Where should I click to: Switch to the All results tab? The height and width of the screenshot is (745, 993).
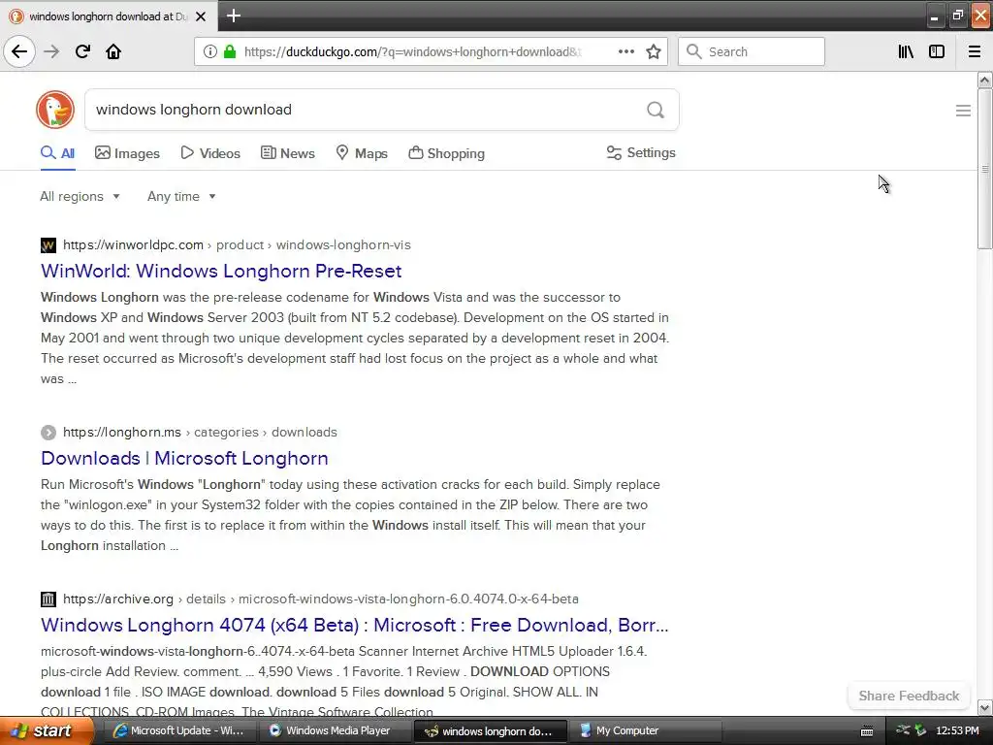pyautogui.click(x=57, y=153)
